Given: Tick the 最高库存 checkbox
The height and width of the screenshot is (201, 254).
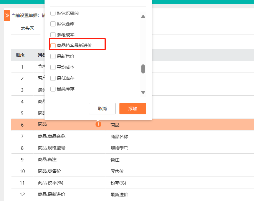Looking at the screenshot, I should [x=53, y=89].
